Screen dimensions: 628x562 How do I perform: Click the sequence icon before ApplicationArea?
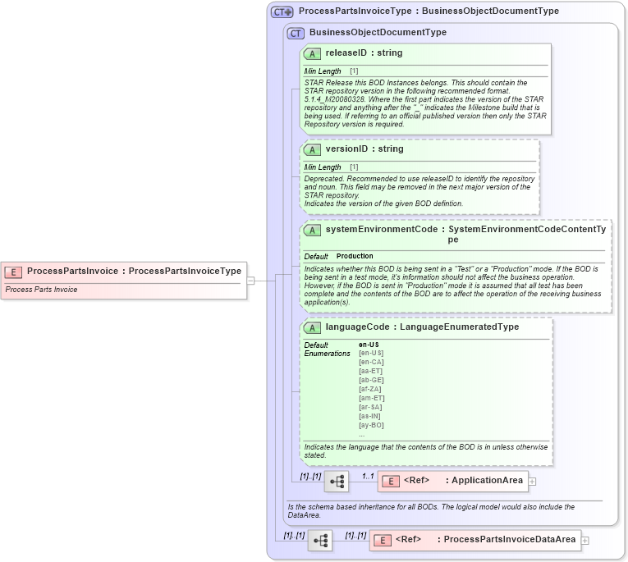337,481
